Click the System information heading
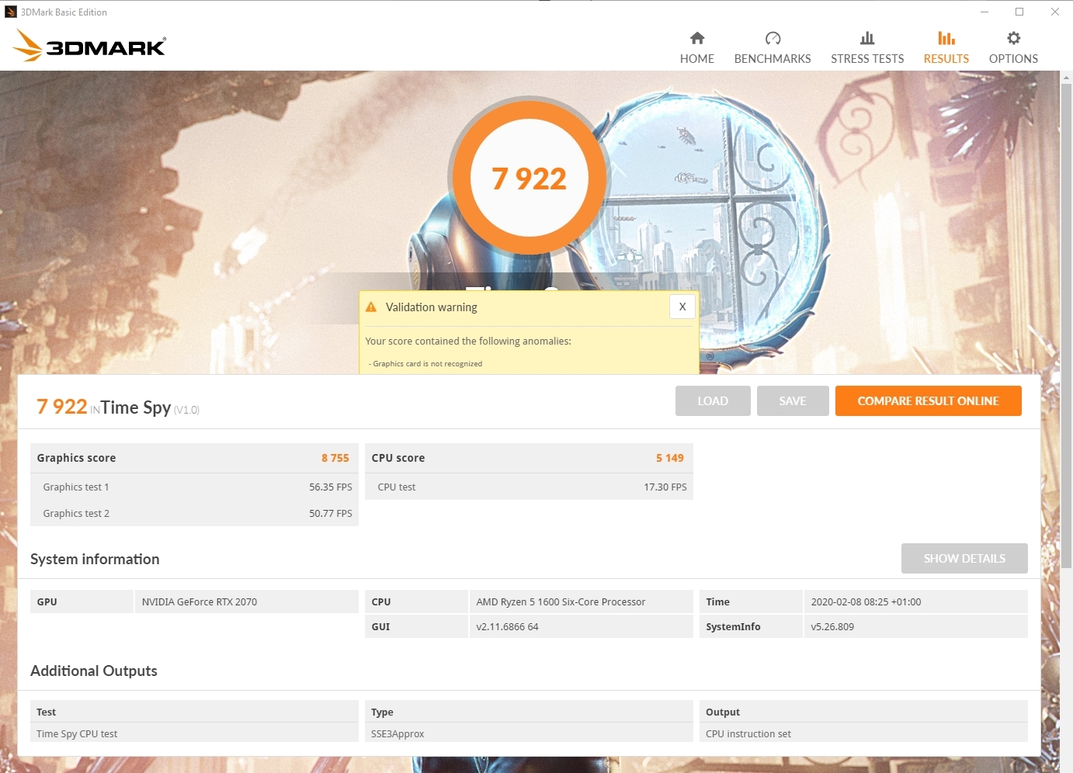This screenshot has width=1073, height=773. 95,559
